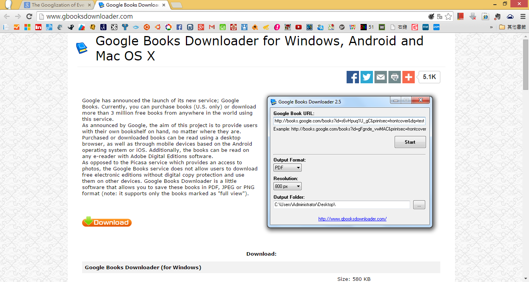Click the 5.1K share counter
The width and height of the screenshot is (529, 282).
[429, 77]
